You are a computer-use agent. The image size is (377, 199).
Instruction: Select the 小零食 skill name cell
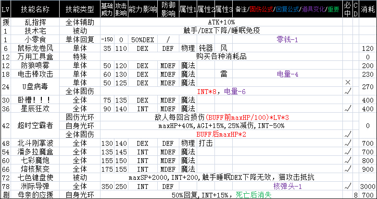click(35, 40)
